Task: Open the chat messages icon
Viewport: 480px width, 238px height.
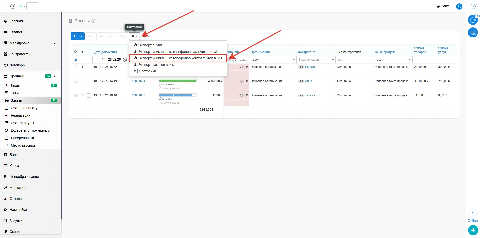Action: click(x=473, y=32)
